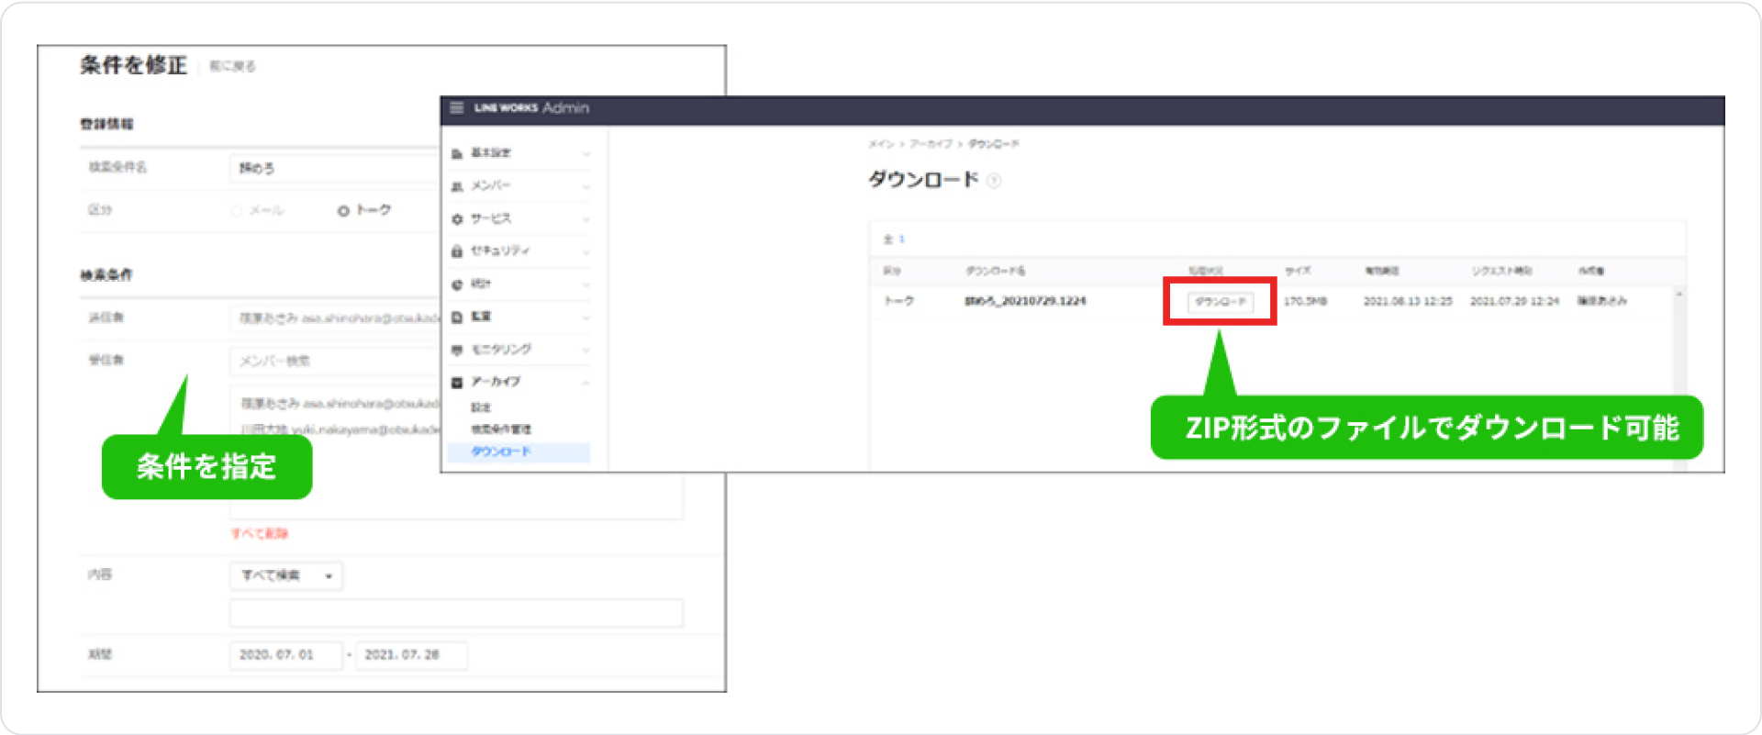
Task: Select the トーク radio option
Action: tap(343, 211)
